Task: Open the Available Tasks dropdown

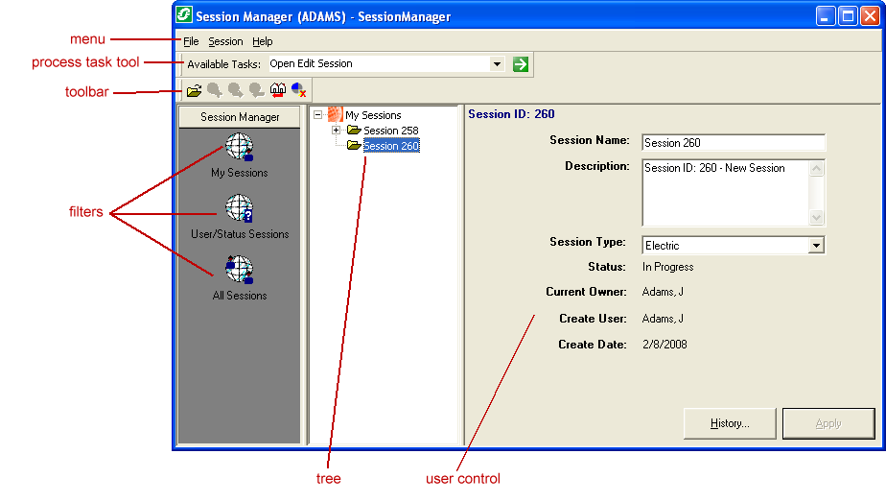Action: (x=497, y=64)
